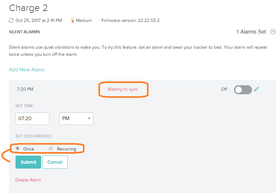Click the alarm time input field
This screenshot has width=278, height=196.
32,119
